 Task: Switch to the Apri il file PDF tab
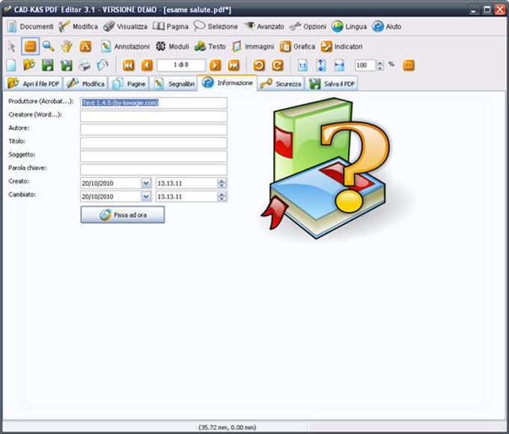click(33, 84)
